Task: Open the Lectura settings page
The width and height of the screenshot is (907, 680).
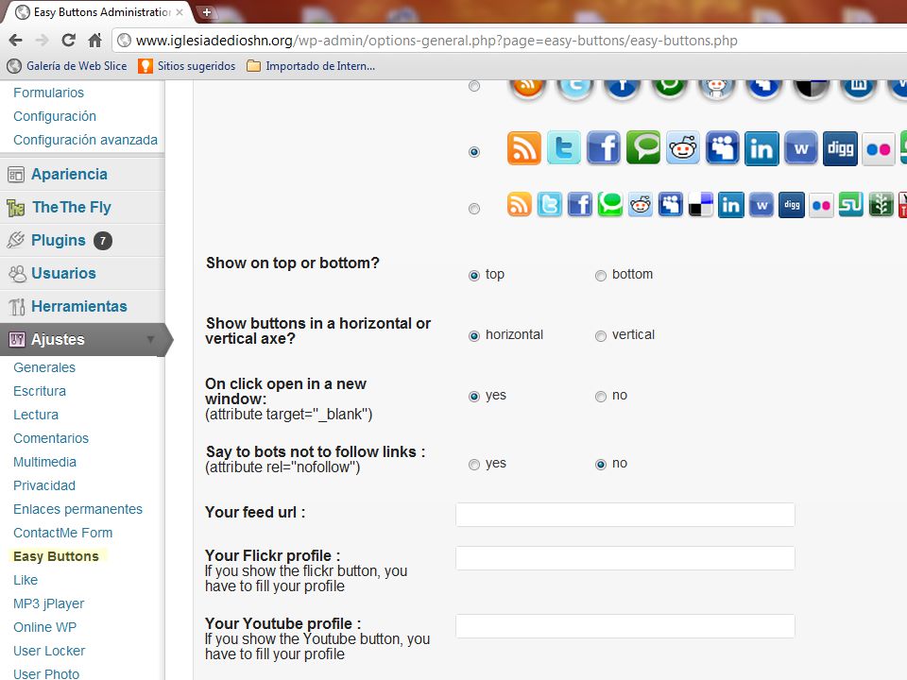Action: pyautogui.click(x=36, y=415)
